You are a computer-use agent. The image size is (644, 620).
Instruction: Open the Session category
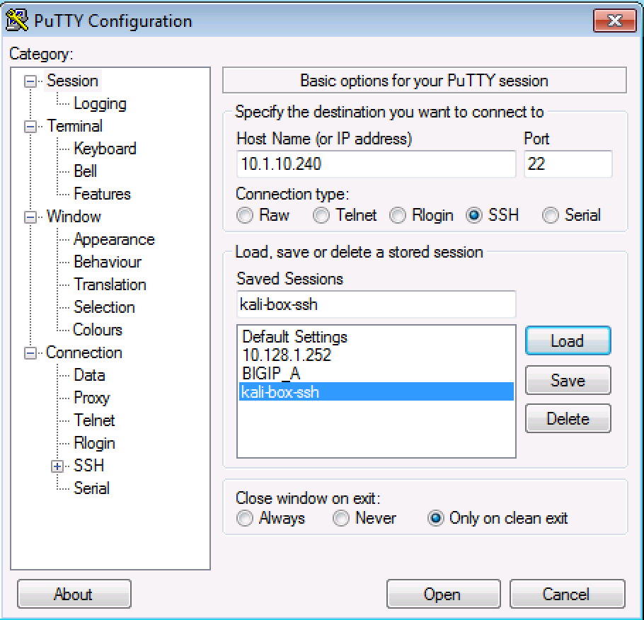click(x=72, y=81)
